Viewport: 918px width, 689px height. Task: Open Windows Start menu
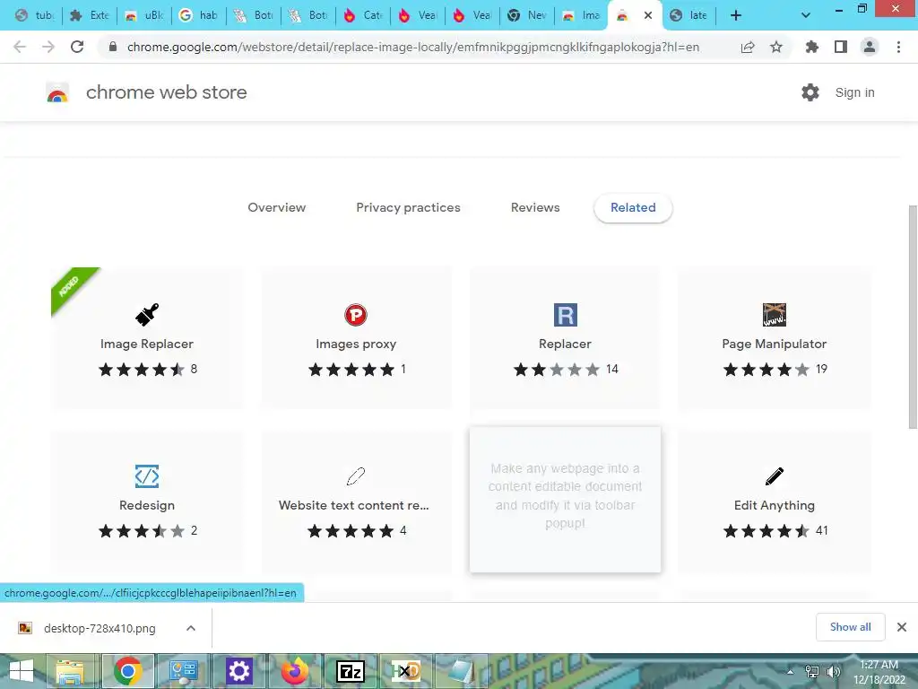(x=22, y=671)
